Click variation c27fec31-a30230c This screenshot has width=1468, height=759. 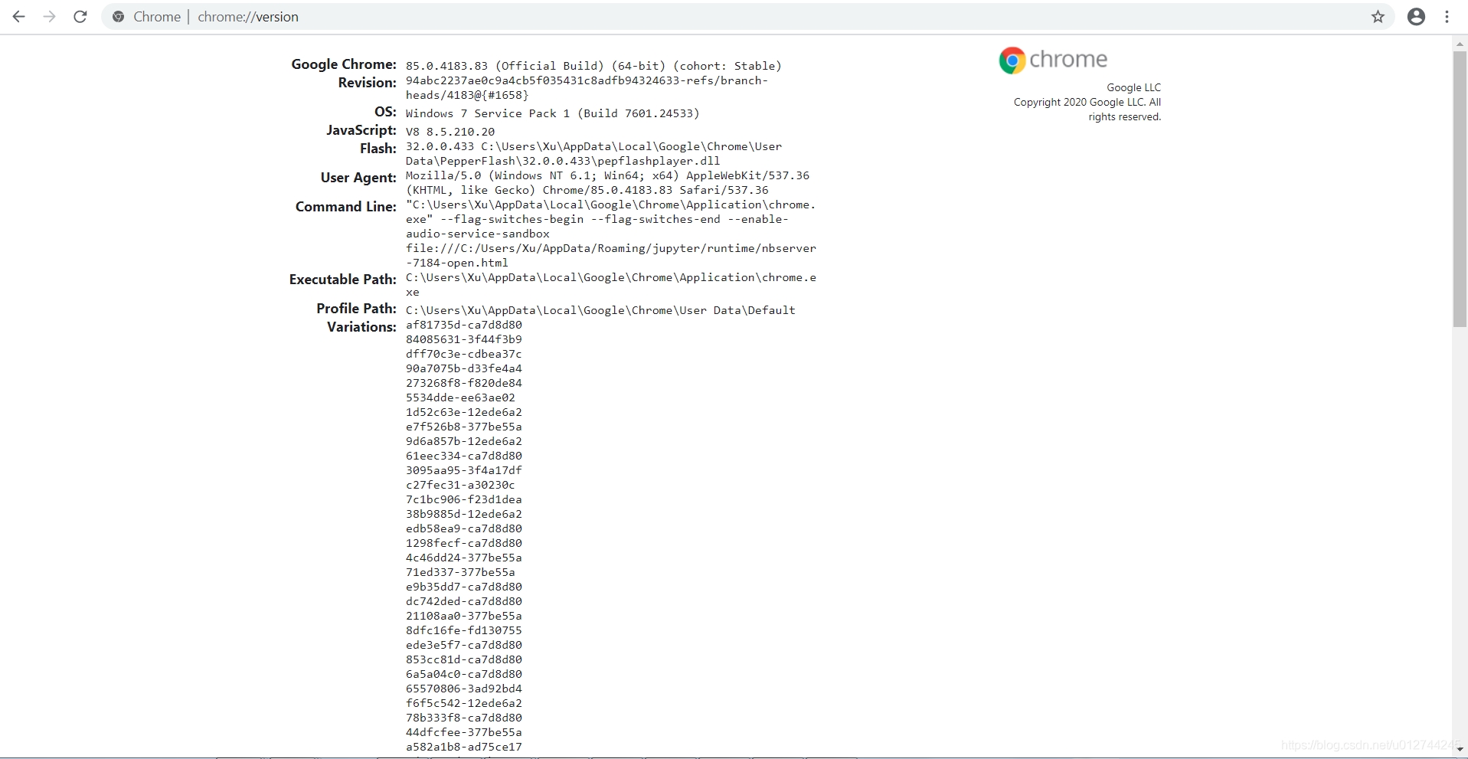(460, 485)
